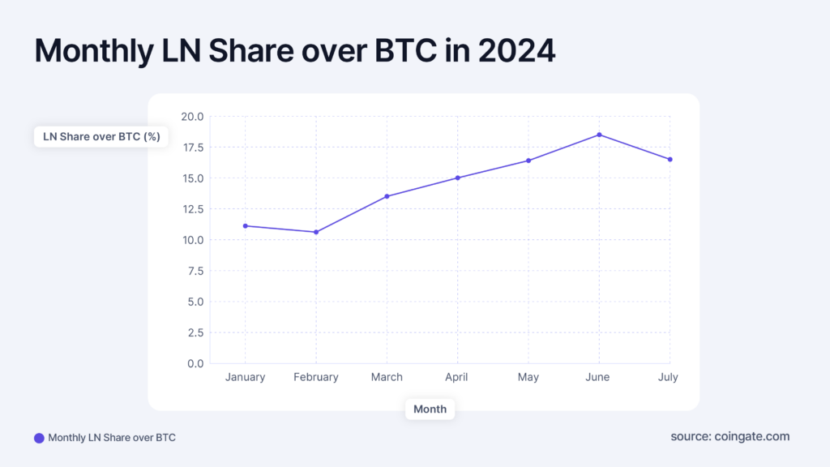Click the June x-axis label

(597, 377)
